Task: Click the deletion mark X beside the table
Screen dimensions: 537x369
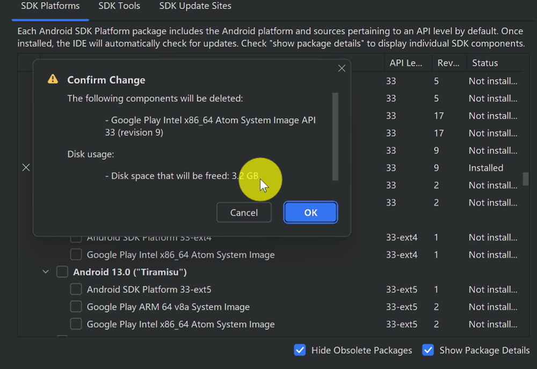Action: click(26, 168)
